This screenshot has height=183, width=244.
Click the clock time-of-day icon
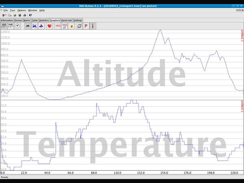[18, 26]
